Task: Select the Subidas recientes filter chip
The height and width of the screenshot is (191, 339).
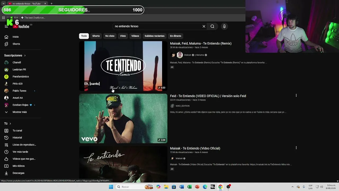Action: tap(154, 36)
